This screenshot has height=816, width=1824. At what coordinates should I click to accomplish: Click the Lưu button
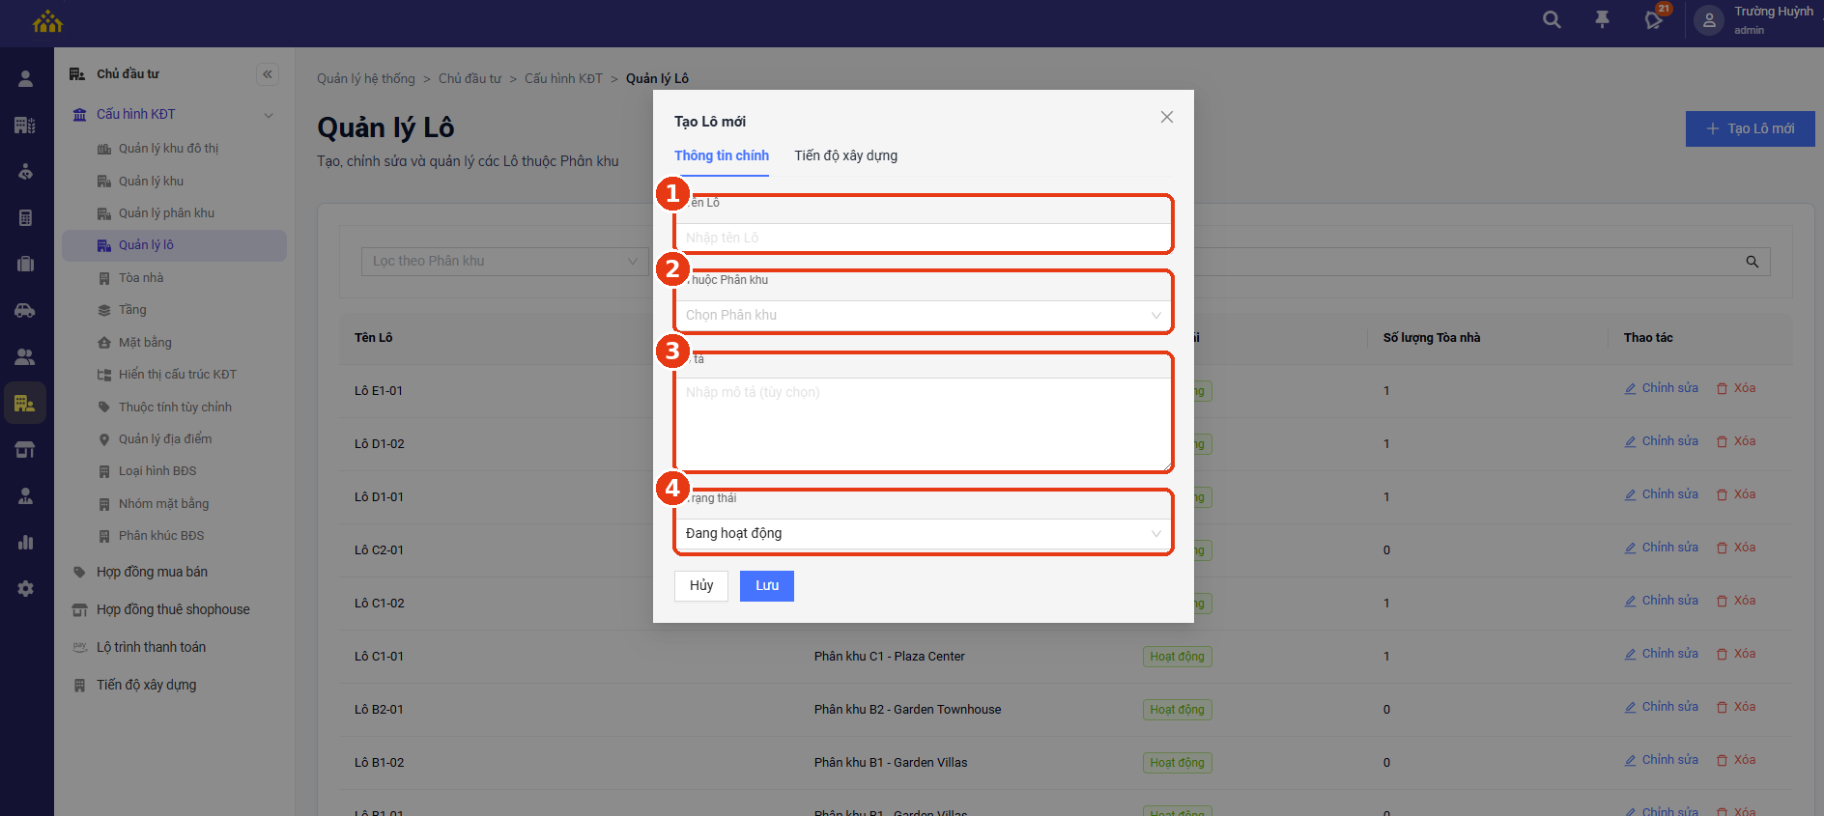[x=767, y=586]
